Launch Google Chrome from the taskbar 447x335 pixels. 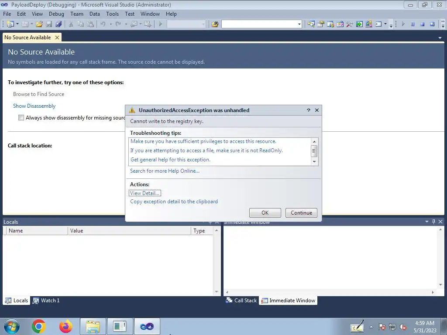pyautogui.click(x=39, y=326)
